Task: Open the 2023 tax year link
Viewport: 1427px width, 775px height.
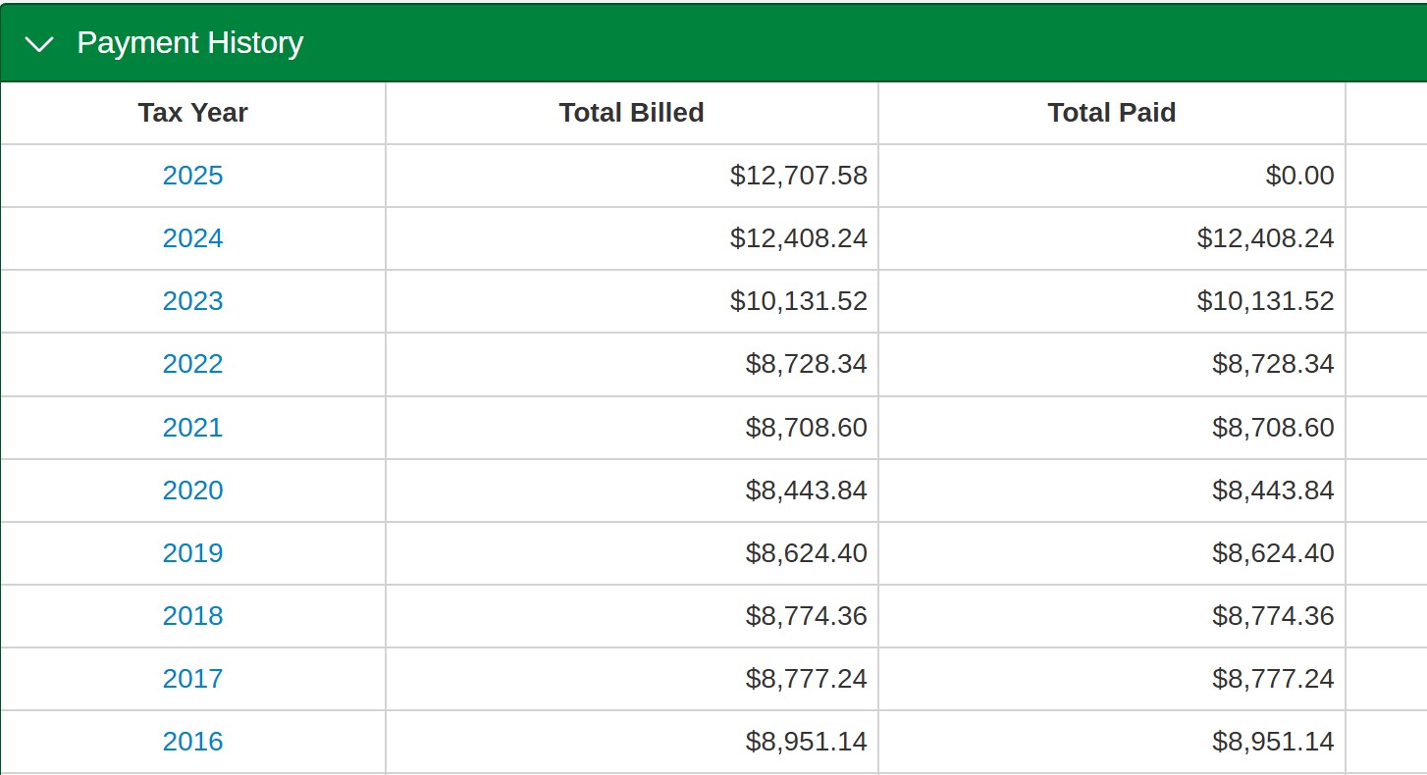Action: click(192, 301)
